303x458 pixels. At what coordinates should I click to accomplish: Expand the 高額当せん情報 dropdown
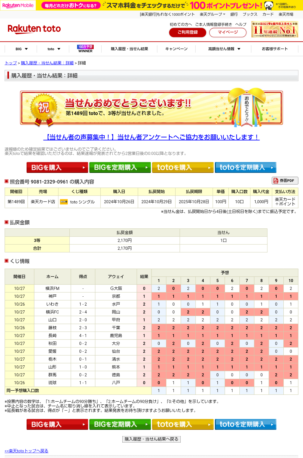224,49
